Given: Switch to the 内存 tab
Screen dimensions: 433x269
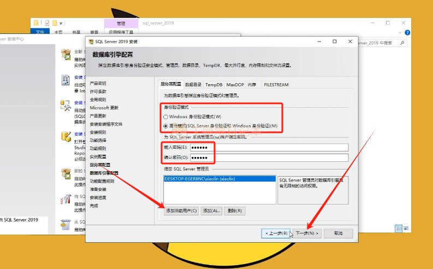Looking at the screenshot, I should coord(252,85).
